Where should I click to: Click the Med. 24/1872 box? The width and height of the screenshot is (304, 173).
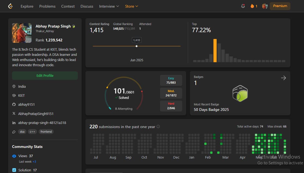tap(171, 93)
